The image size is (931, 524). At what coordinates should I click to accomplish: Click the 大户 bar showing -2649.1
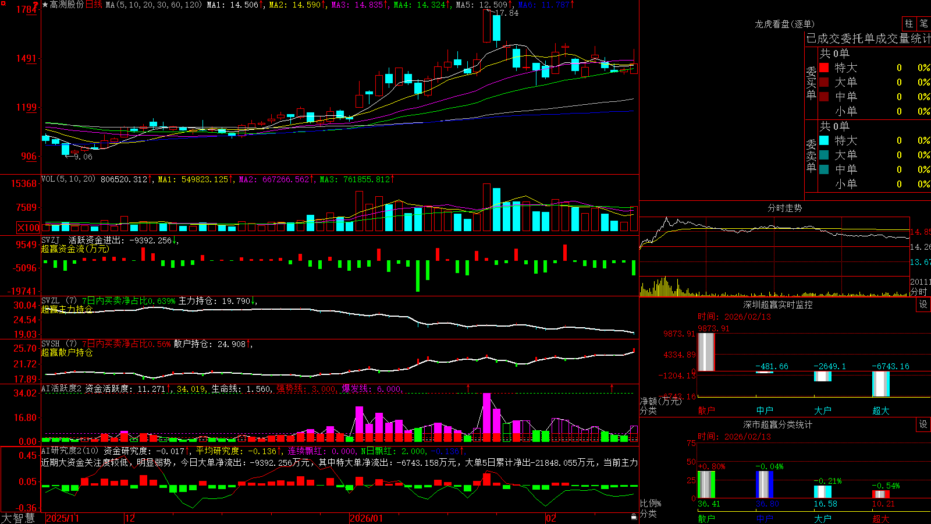pos(823,376)
